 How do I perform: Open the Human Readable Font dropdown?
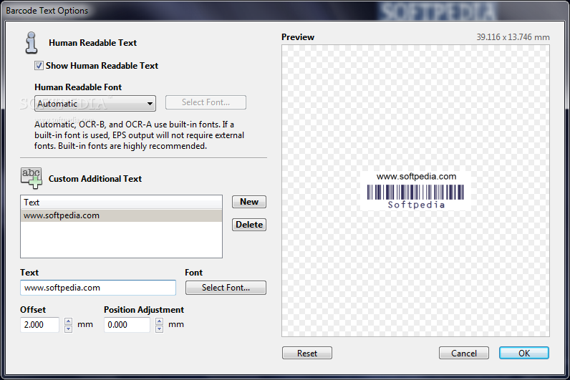coord(95,104)
